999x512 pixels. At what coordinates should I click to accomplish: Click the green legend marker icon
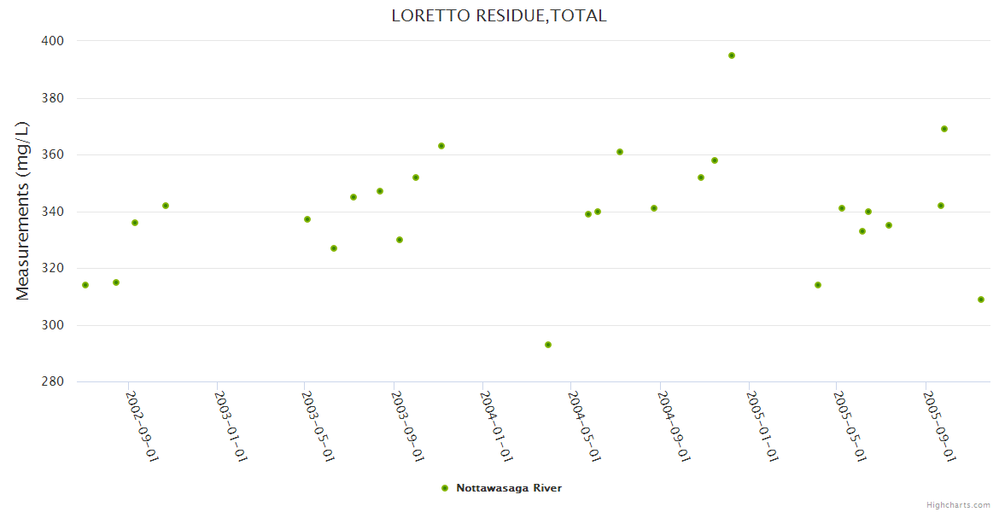tap(445, 488)
